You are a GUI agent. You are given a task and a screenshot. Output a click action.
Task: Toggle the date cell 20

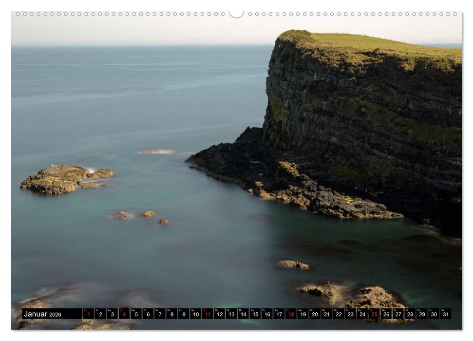[x=316, y=315]
